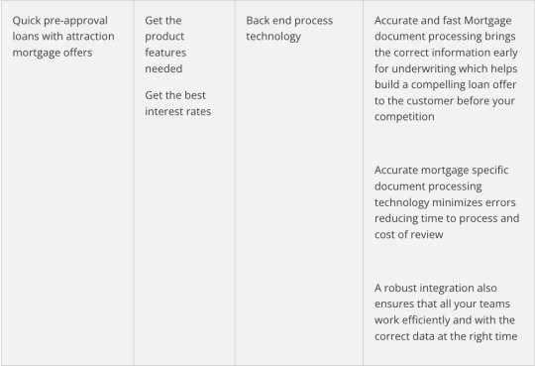Select 'Back end process technology' cell text
The width and height of the screenshot is (535, 366).
(x=289, y=29)
